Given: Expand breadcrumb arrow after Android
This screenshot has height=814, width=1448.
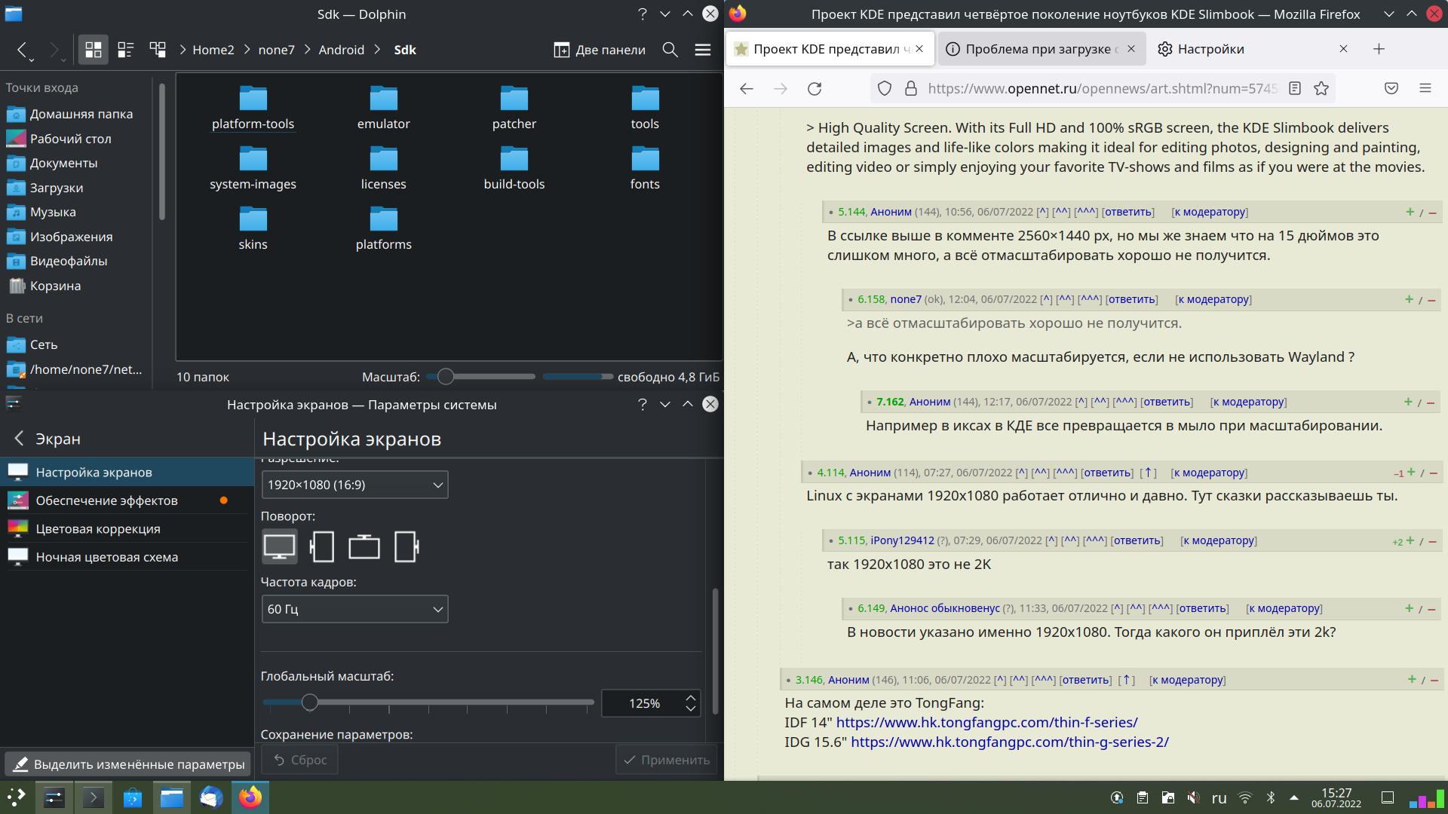Looking at the screenshot, I should (x=377, y=50).
